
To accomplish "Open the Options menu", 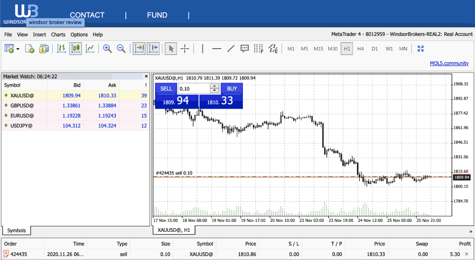I will click(79, 35).
